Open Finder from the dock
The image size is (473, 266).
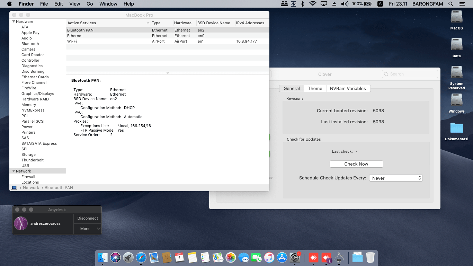pyautogui.click(x=102, y=257)
